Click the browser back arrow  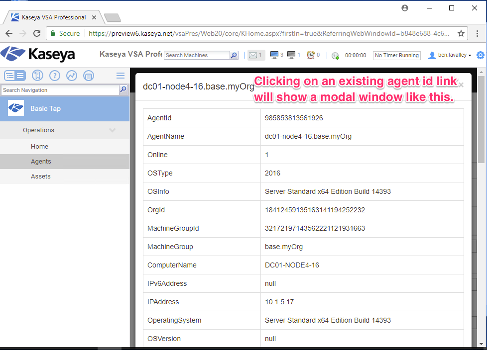coord(9,33)
